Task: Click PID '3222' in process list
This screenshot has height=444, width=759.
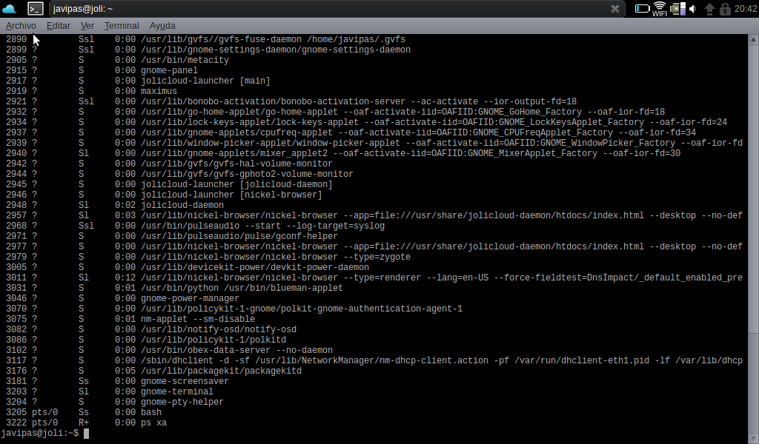Action: pyautogui.click(x=16, y=423)
